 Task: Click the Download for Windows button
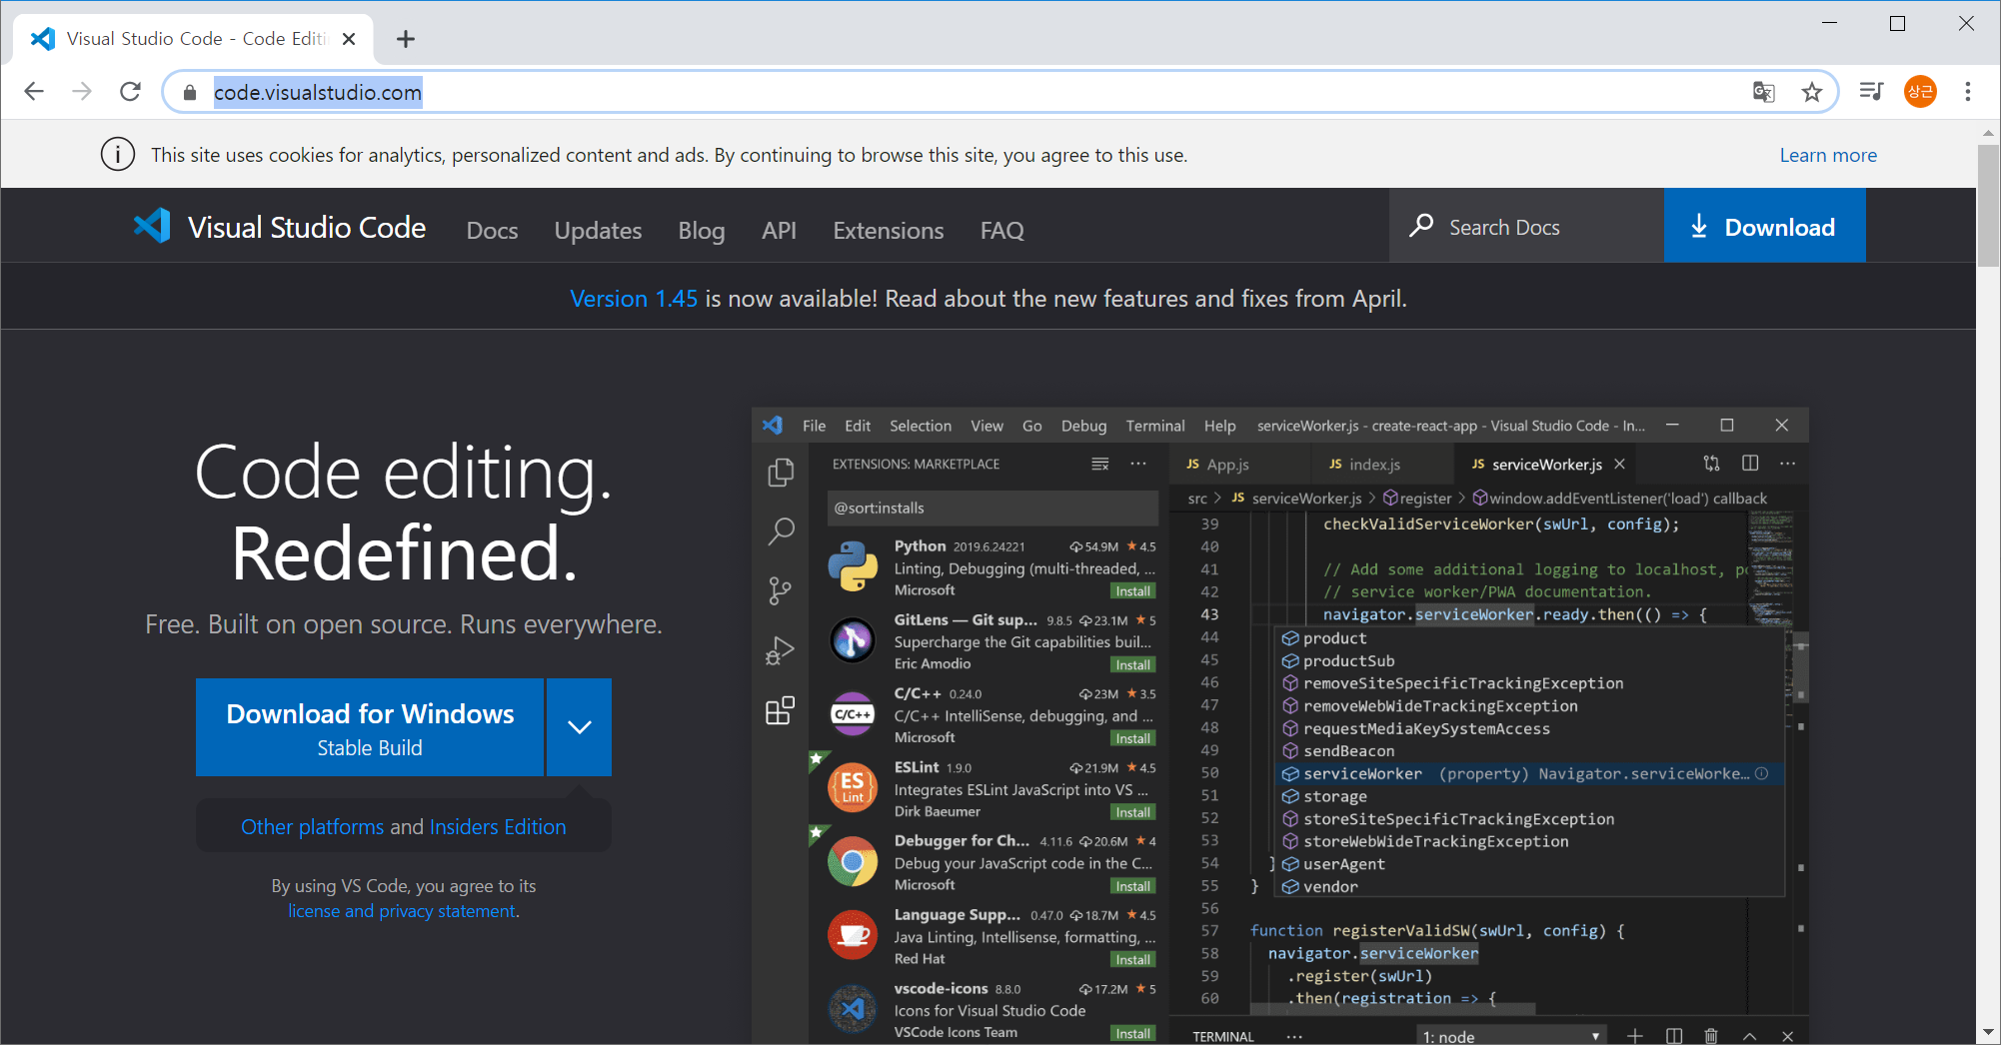[x=370, y=727]
